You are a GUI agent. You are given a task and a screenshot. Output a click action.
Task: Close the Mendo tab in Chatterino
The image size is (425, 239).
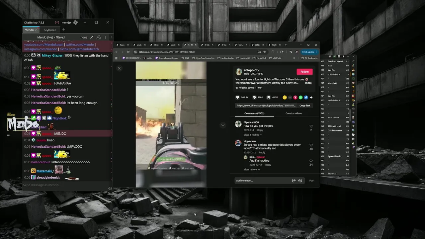tap(37, 30)
